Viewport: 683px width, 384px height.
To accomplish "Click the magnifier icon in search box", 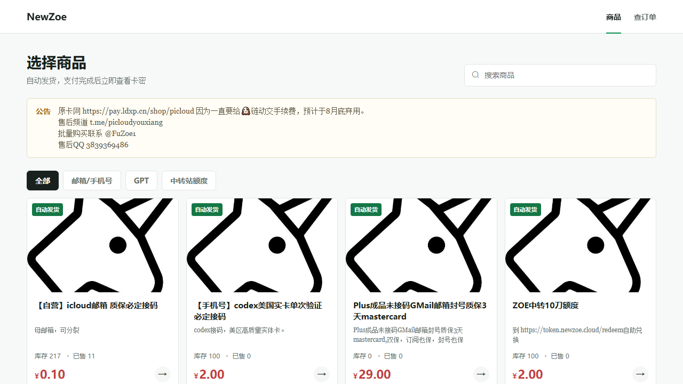I will pos(475,75).
